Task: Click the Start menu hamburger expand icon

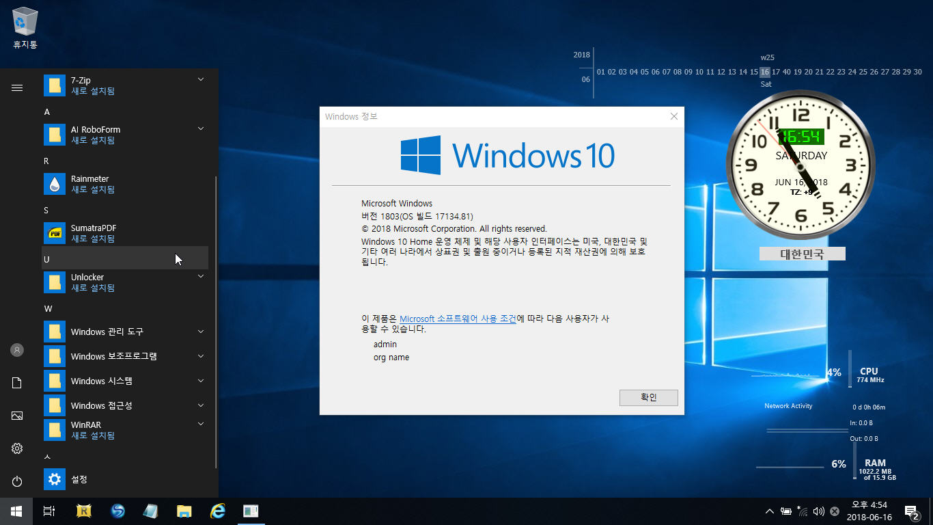Action: 17,87
